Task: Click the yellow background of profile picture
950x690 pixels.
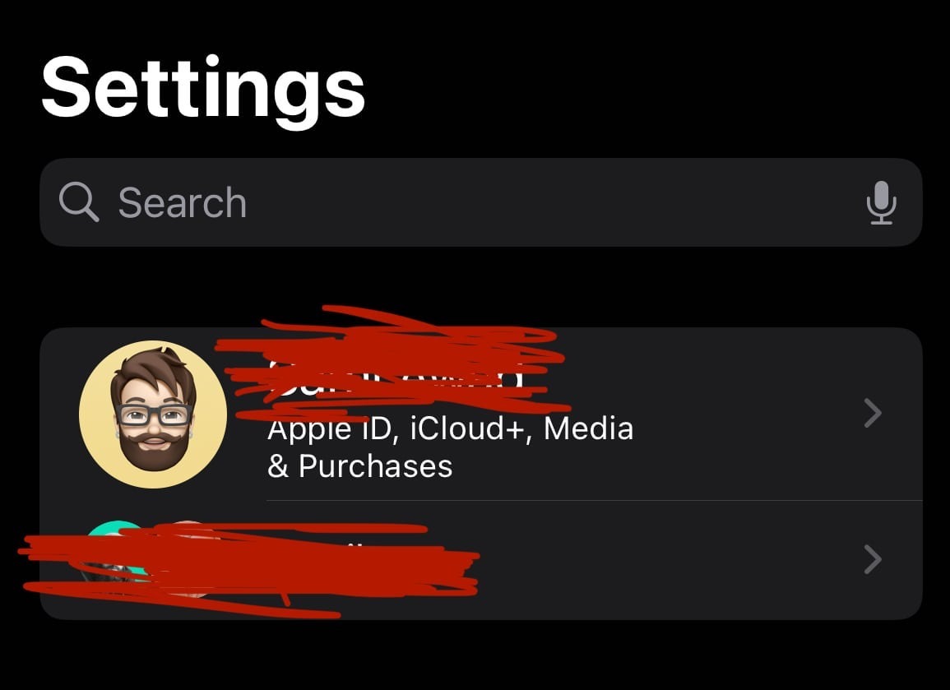Action: click(97, 448)
